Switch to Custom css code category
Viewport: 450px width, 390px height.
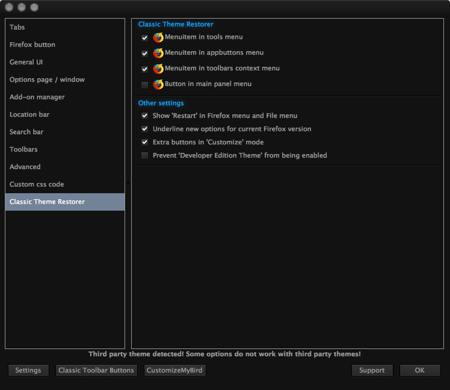tap(65, 184)
